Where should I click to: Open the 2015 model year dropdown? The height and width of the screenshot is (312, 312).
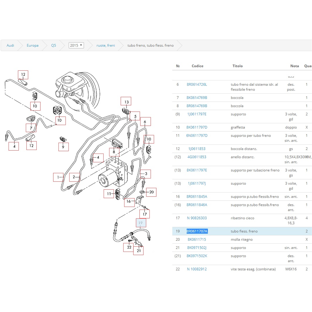click(76, 45)
